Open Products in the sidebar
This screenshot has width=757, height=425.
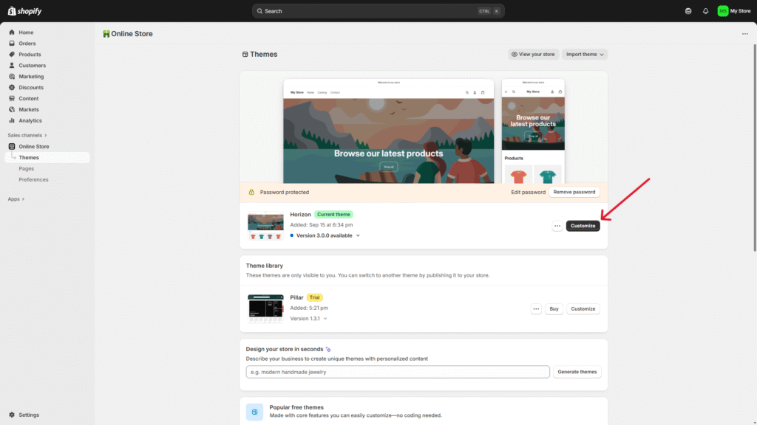(x=30, y=55)
